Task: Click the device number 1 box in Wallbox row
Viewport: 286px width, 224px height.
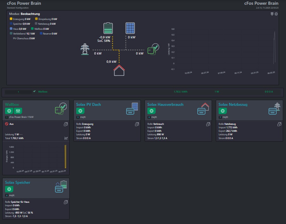Action: (x=18, y=92)
